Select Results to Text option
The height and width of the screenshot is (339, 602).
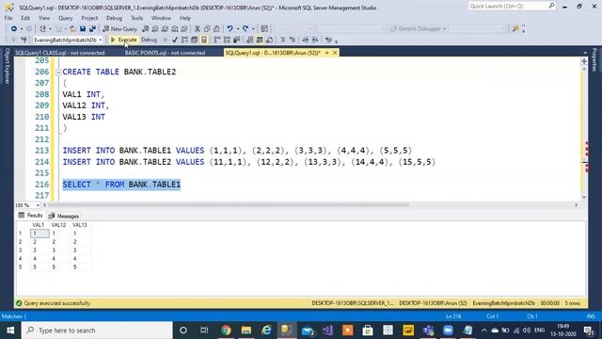click(x=250, y=40)
